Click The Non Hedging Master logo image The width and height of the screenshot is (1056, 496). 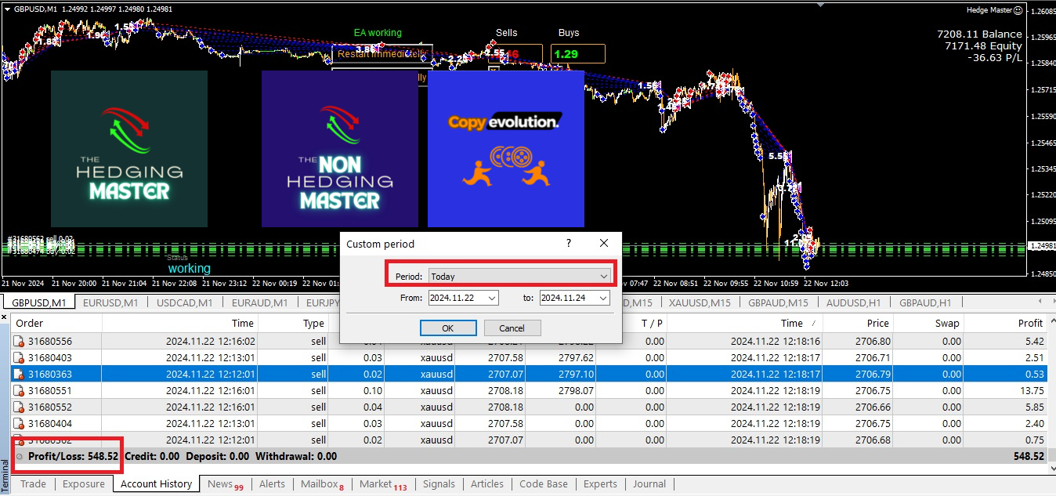coord(339,149)
